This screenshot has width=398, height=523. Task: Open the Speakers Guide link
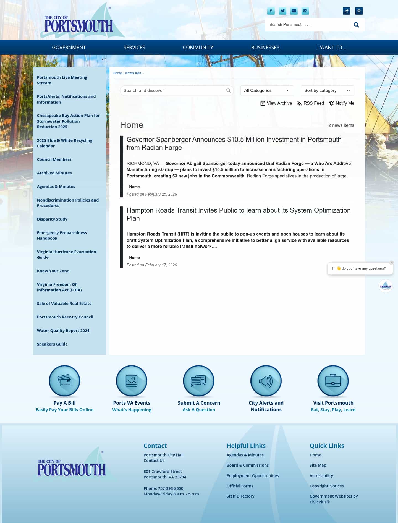[x=52, y=344]
